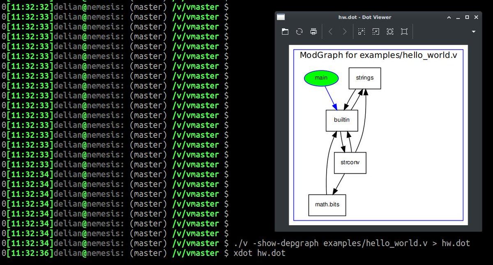Image resolution: width=493 pixels, height=265 pixels.
Task: Zoom out of the graph
Action: pos(376,31)
